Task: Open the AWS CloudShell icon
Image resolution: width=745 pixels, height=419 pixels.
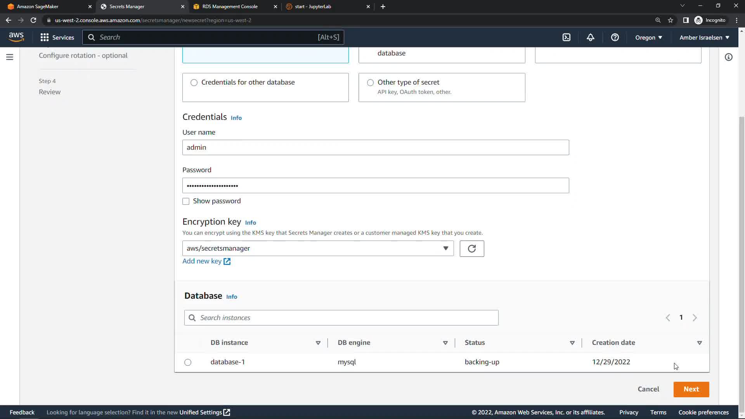Action: coord(567,37)
